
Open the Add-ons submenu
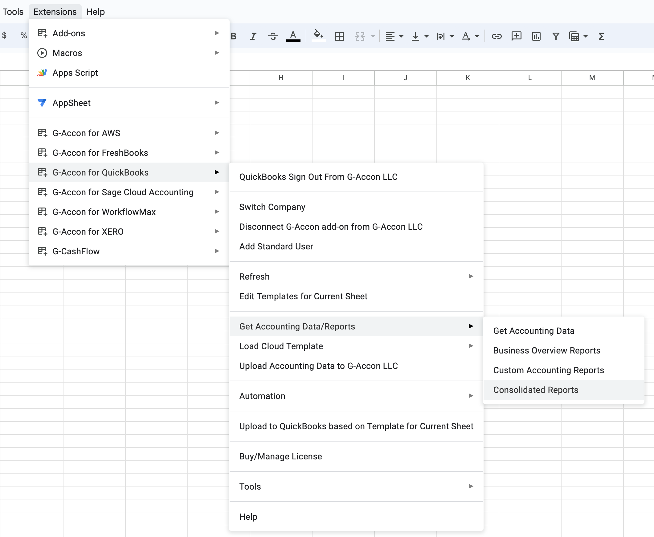pos(129,33)
